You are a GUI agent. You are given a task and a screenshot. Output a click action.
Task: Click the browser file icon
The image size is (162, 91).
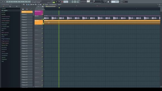click(10, 6)
